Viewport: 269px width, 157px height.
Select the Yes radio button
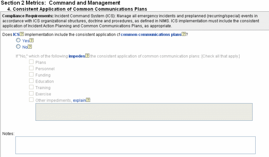[x=18, y=40]
